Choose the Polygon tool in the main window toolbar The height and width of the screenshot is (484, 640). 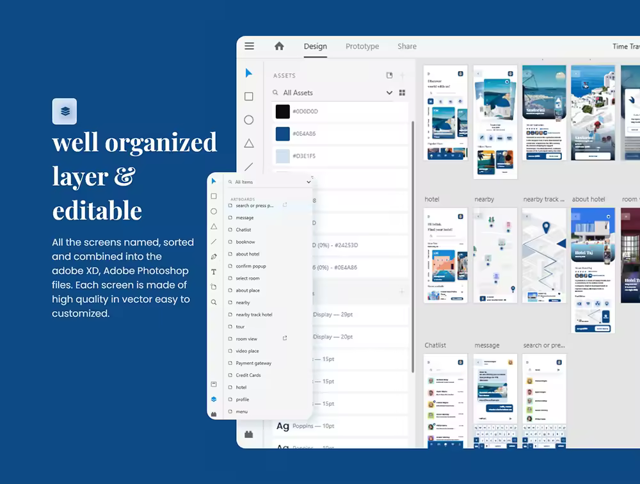(x=249, y=143)
